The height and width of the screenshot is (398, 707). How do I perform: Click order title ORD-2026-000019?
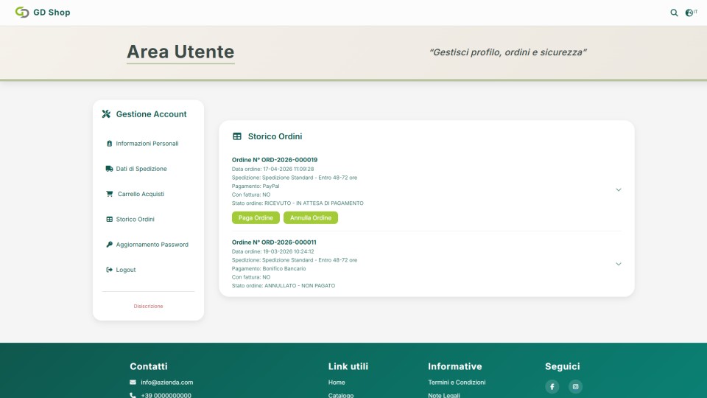(275, 160)
